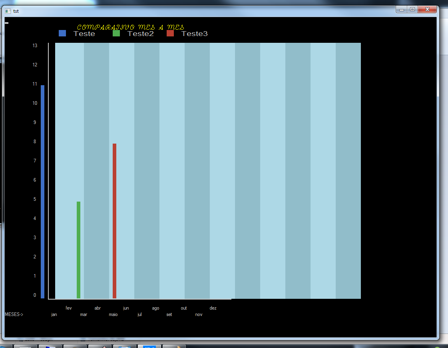
Task: Click the y-axis value 6
Action: 35,180
